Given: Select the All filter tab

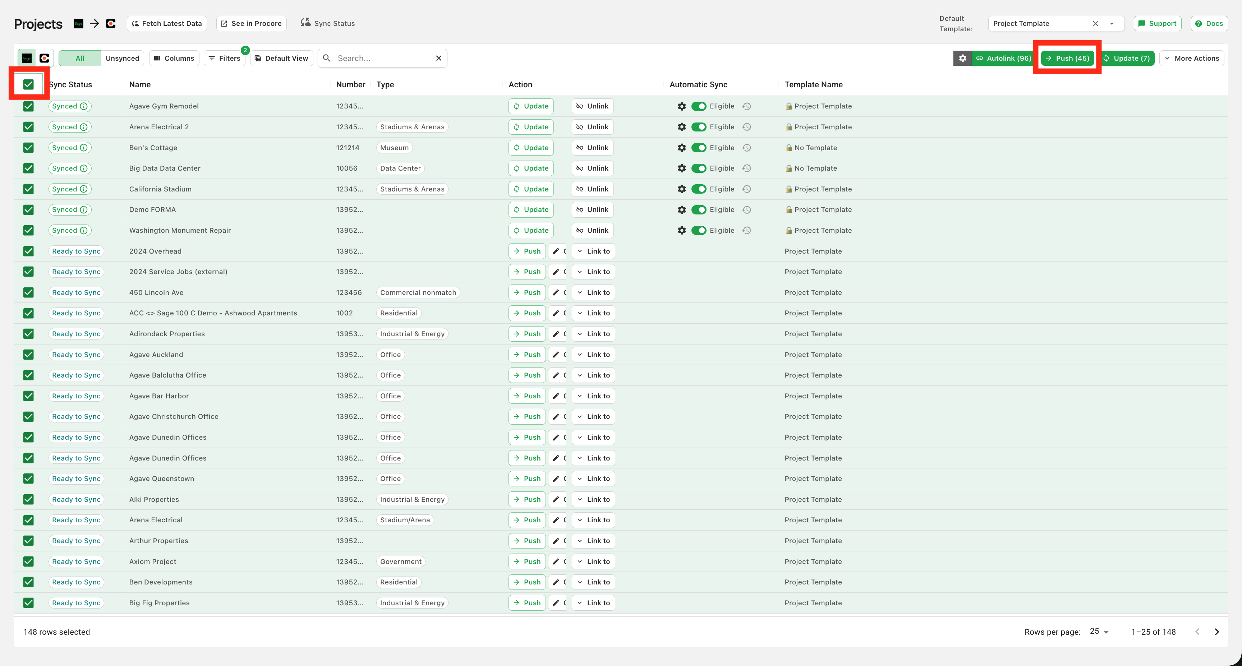Looking at the screenshot, I should (79, 58).
